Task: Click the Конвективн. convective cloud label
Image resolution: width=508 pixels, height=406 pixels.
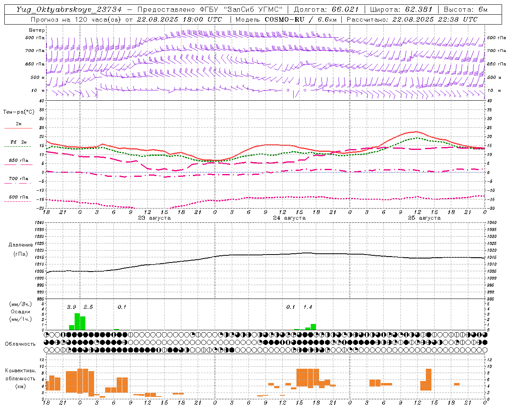Action: point(21,371)
